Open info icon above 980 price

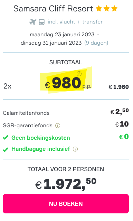79,74
